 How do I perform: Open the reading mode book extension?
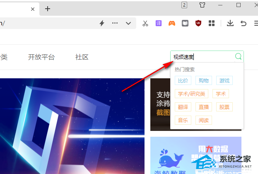(x=185, y=23)
